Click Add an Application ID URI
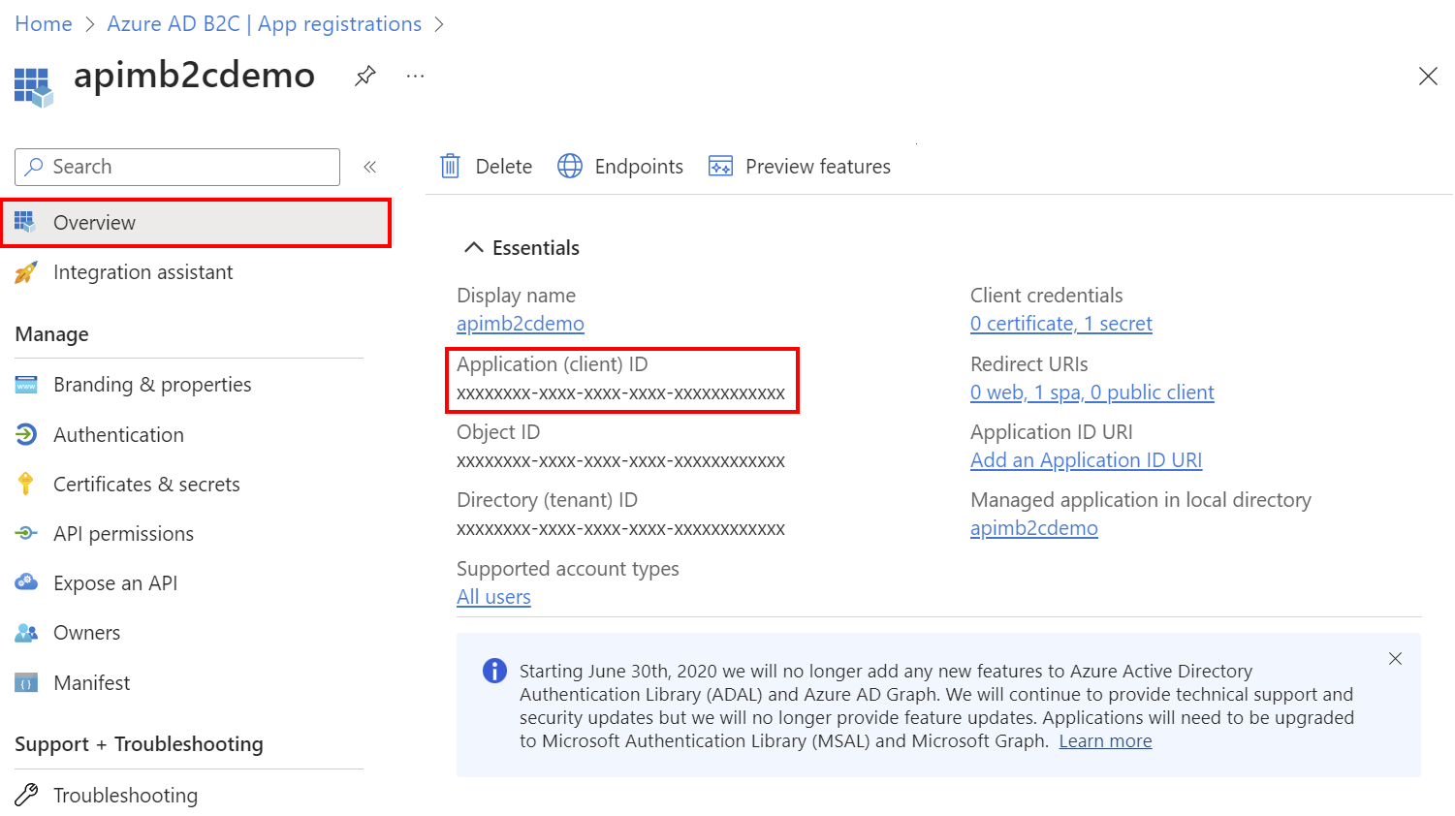 [x=1086, y=459]
